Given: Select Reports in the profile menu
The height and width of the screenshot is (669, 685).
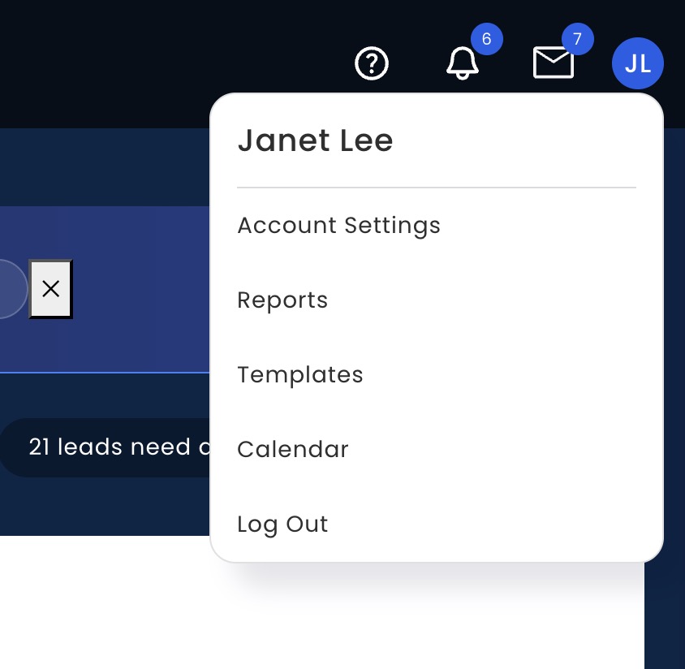Looking at the screenshot, I should (282, 300).
